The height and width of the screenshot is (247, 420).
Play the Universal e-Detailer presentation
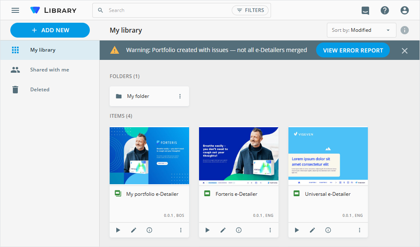(x=297, y=230)
